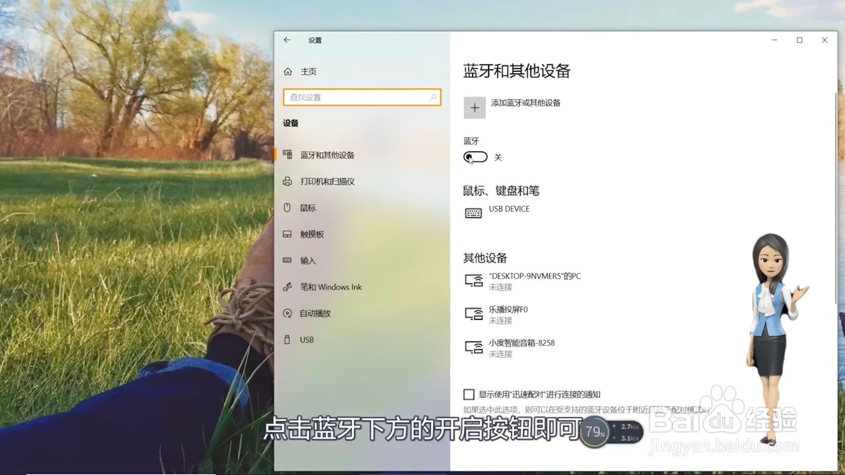Screen dimensions: 845x475
Task: Click the 79% performance monitor widget
Action: pos(611,432)
